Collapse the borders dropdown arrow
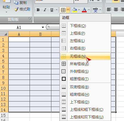 point(68,10)
